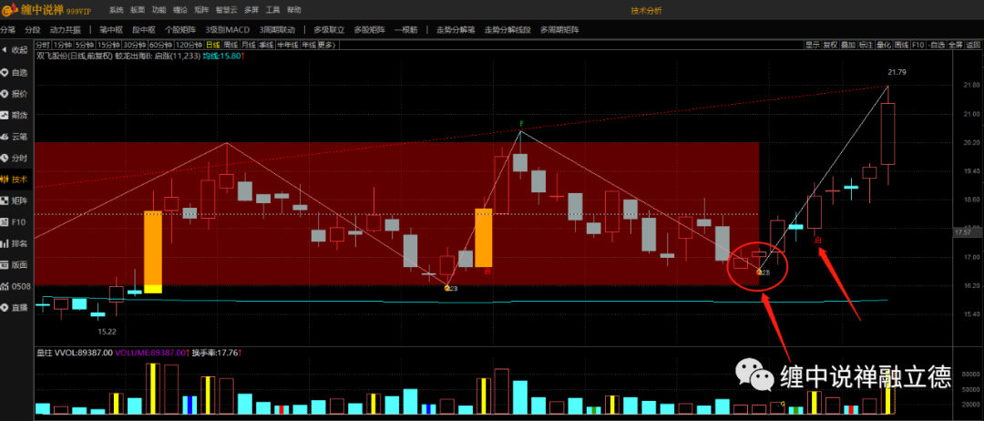The width and height of the screenshot is (984, 421).
Task: Open the 工具 menu
Action: coord(272,11)
